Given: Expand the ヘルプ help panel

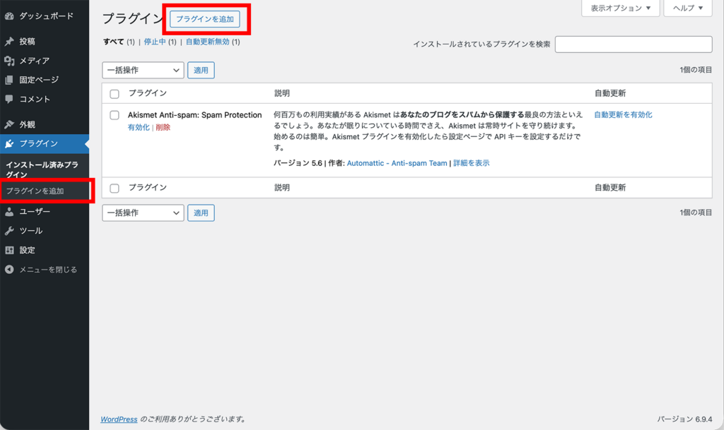Looking at the screenshot, I should click(687, 8).
